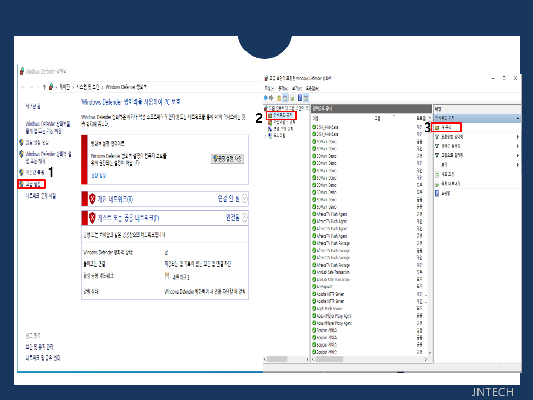Toggle the show/hide action pane toolbar icon
The height and width of the screenshot is (400, 533).
(306, 98)
